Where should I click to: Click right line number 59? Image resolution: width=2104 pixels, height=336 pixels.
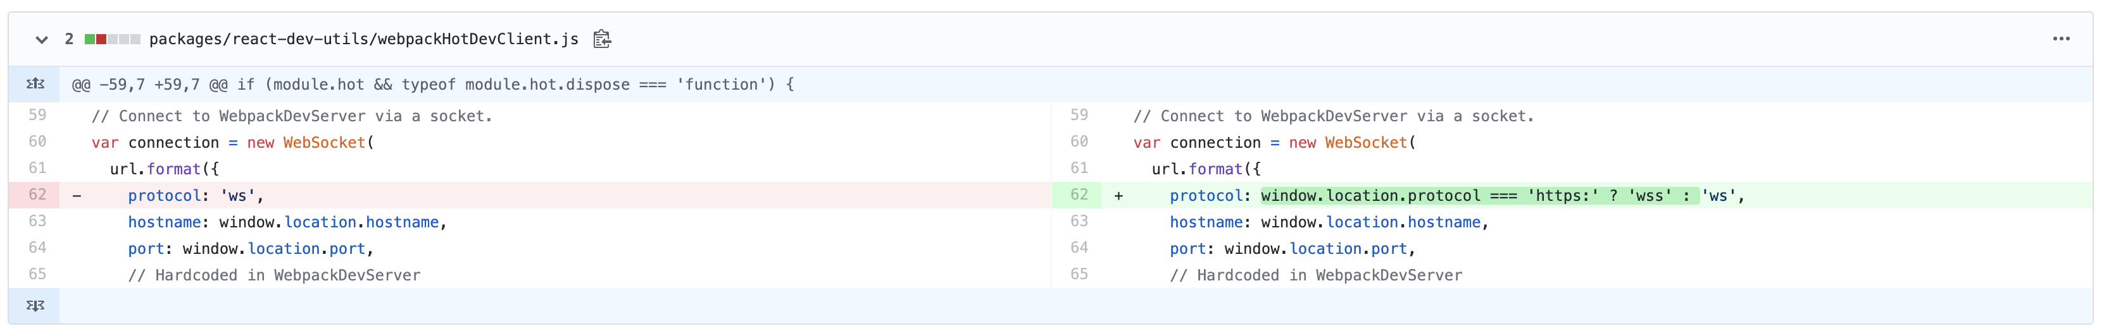(x=1079, y=115)
